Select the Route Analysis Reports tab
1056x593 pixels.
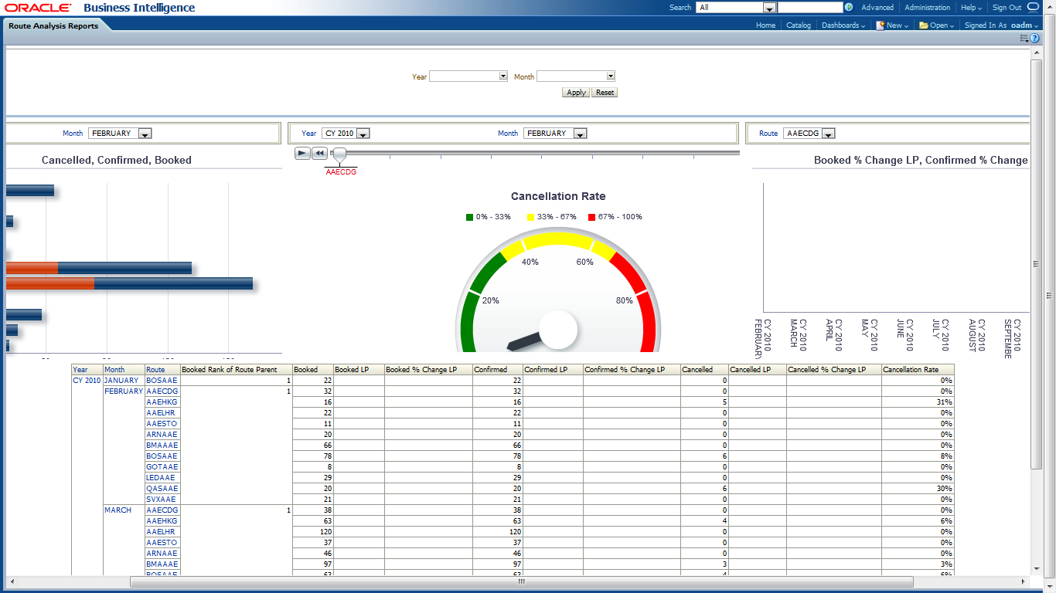click(53, 25)
